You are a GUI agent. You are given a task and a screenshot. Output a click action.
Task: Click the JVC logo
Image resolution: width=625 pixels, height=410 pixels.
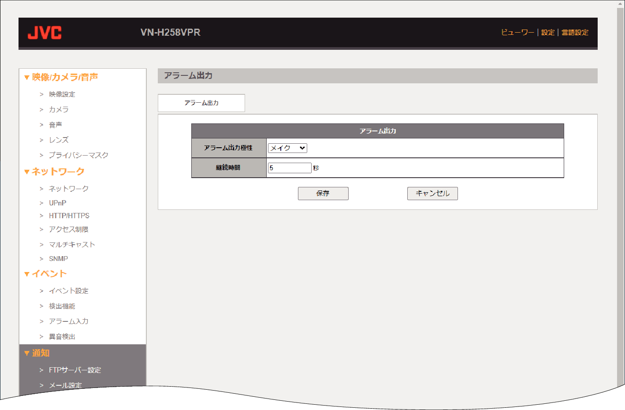tap(45, 33)
